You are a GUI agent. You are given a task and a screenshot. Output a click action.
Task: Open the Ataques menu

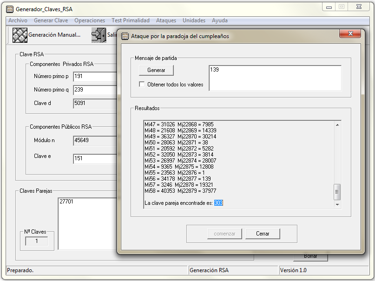point(166,20)
